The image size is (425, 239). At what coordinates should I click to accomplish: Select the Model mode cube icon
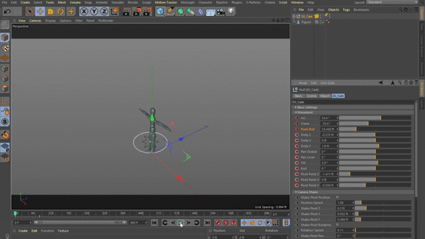click(5, 37)
